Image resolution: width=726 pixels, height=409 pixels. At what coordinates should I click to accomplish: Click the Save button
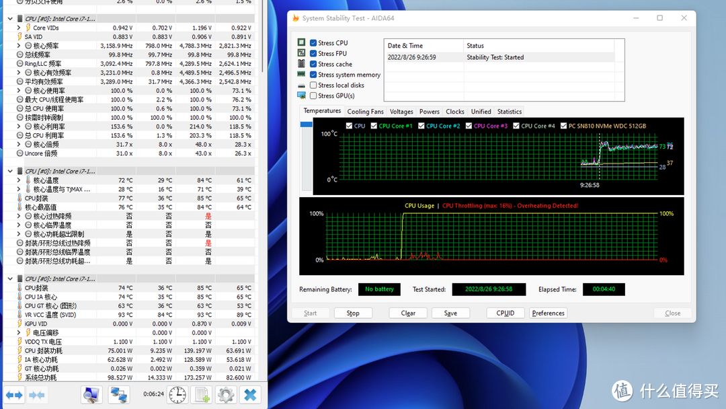click(450, 313)
